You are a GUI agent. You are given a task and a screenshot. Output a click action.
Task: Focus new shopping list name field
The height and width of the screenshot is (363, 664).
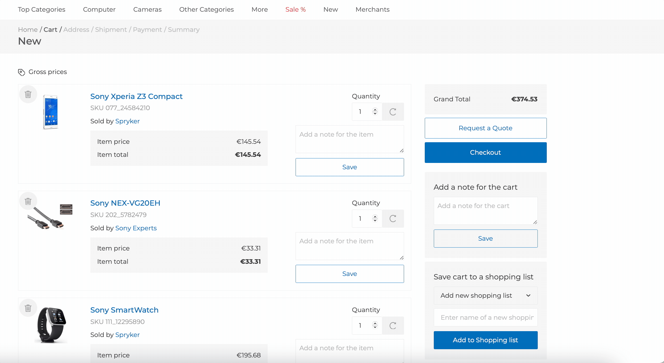point(486,317)
